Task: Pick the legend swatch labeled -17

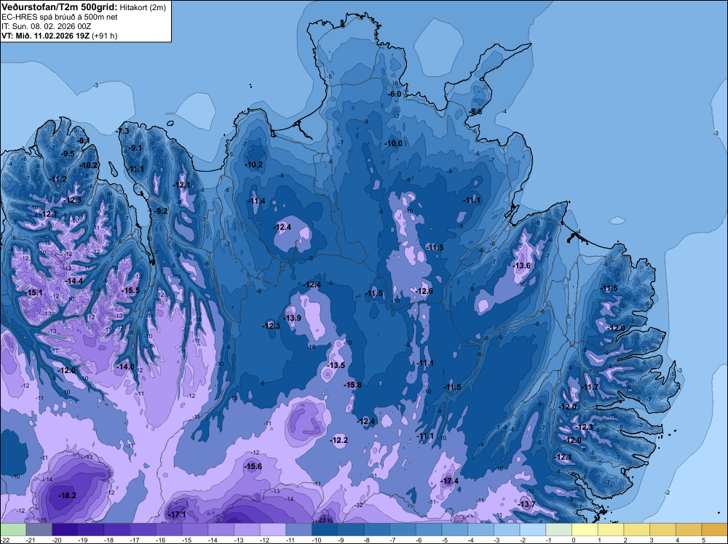Action: click(143, 529)
